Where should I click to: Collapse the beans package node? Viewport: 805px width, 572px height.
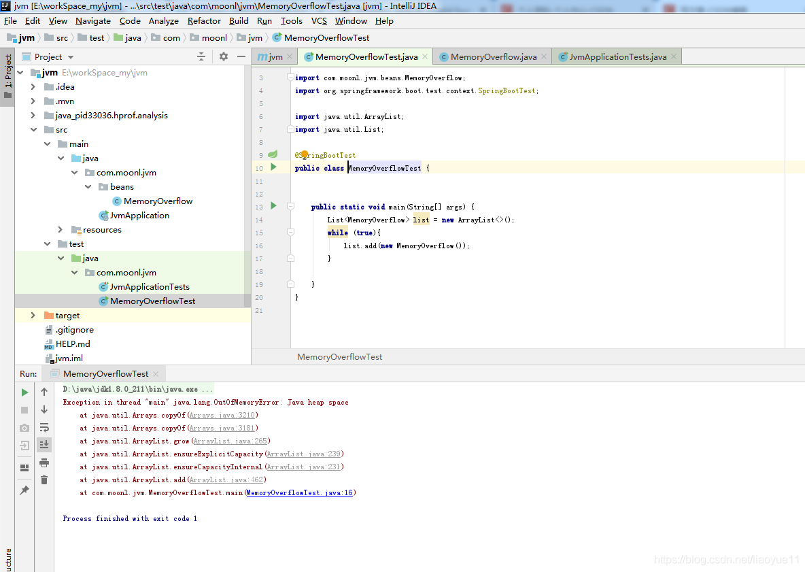pos(88,187)
